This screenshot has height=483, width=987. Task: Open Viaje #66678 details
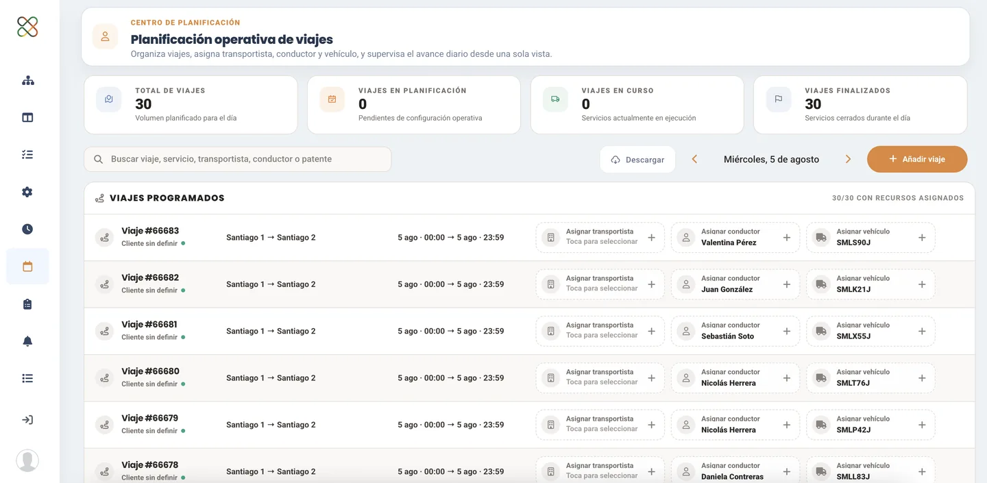click(150, 465)
